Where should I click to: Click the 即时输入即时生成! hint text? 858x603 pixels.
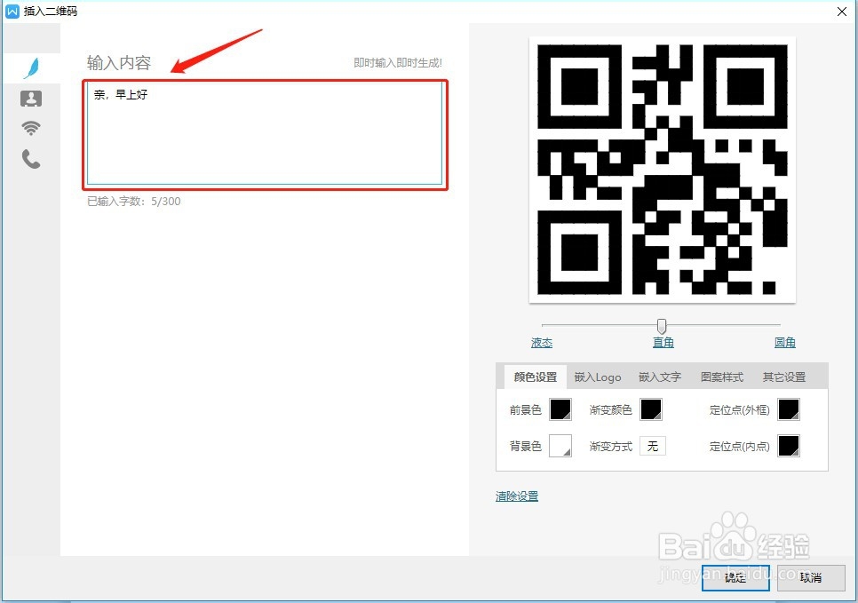(398, 63)
